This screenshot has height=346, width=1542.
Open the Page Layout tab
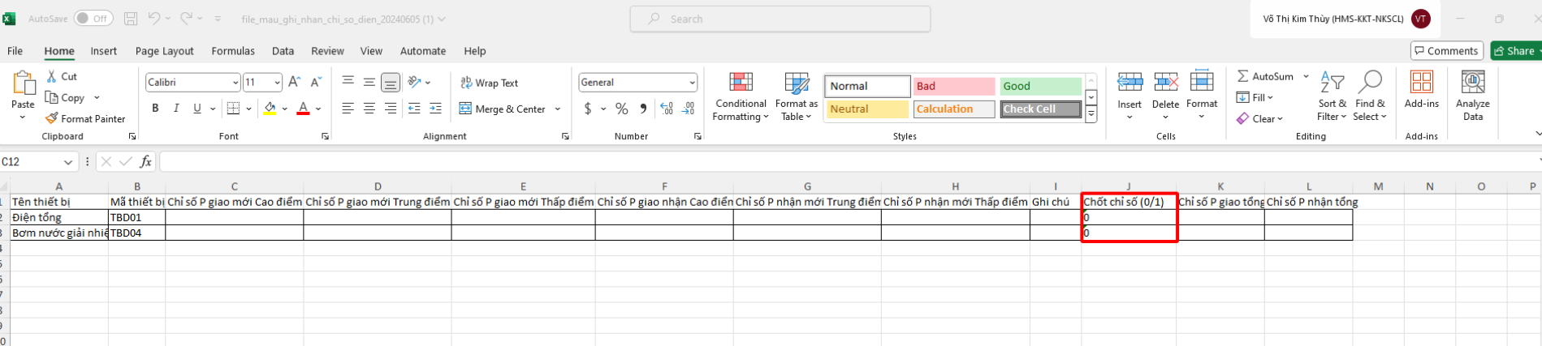[164, 51]
